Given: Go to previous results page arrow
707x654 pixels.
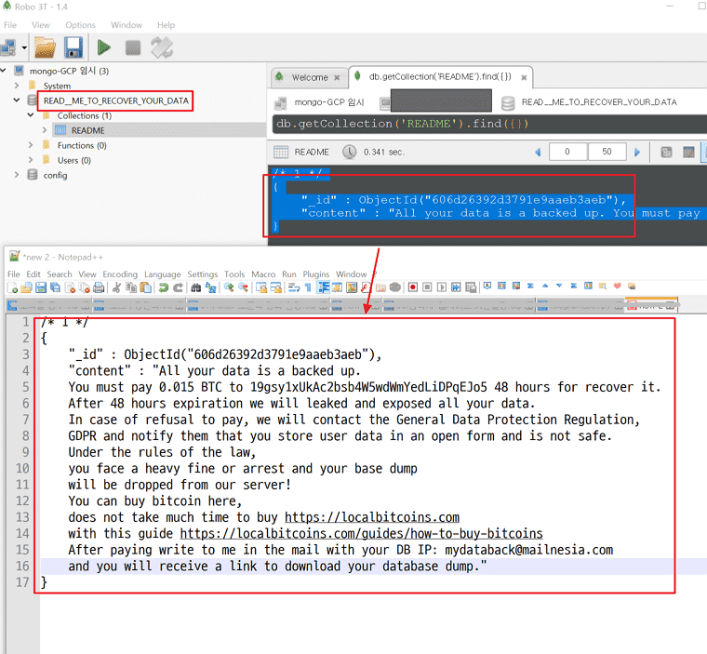Looking at the screenshot, I should [538, 152].
